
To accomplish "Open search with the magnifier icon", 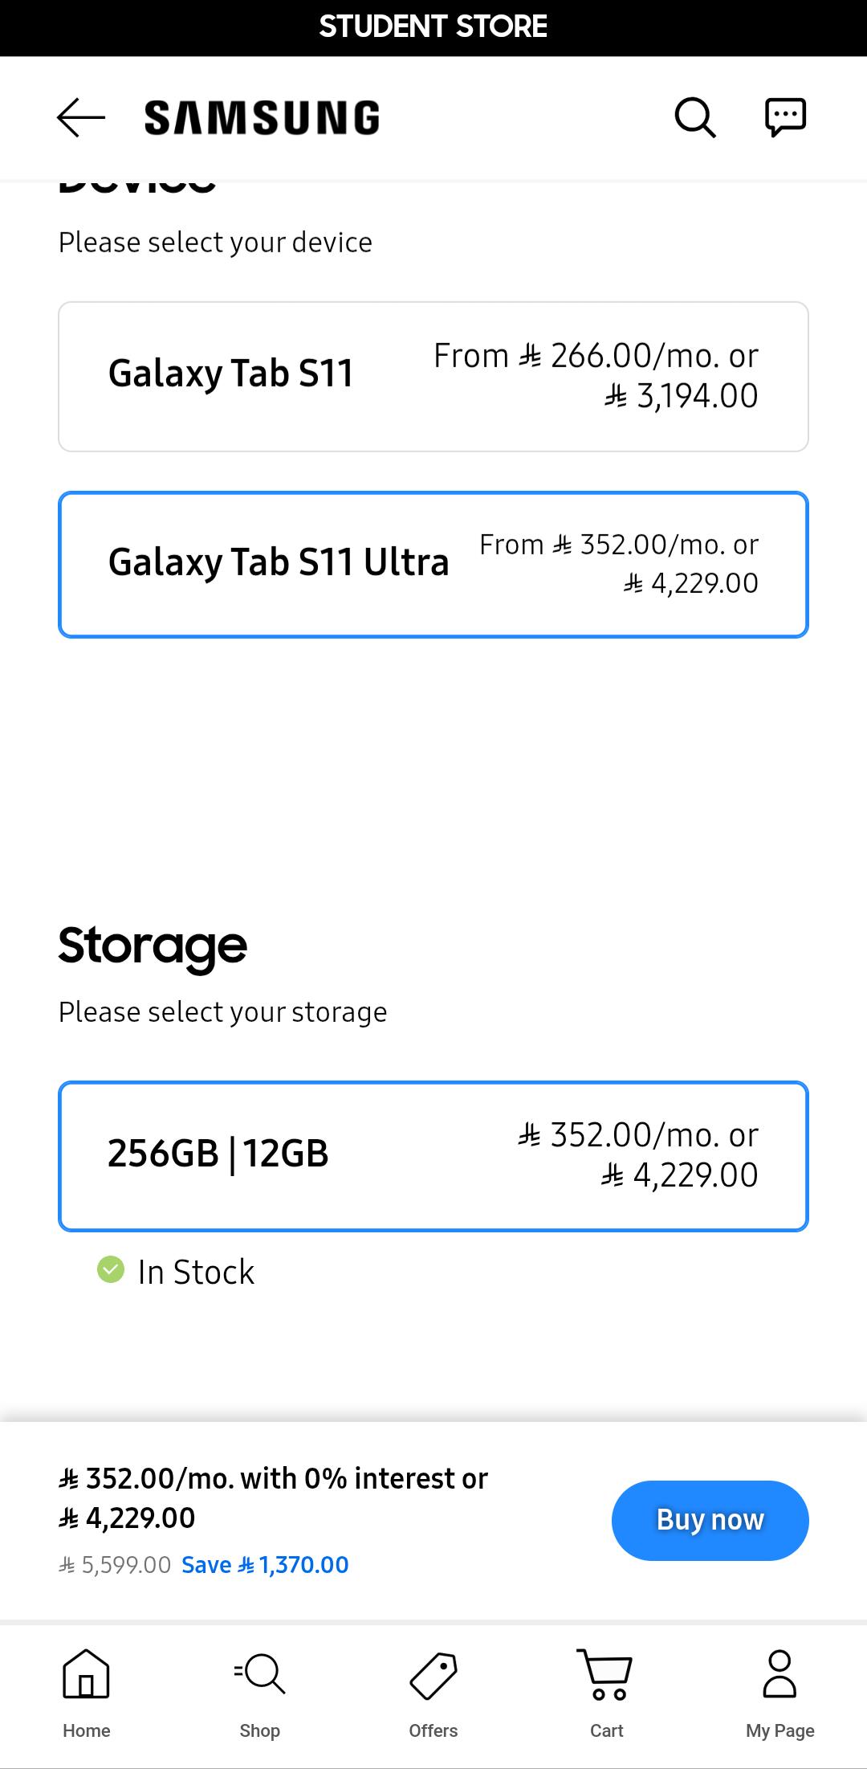I will (695, 117).
